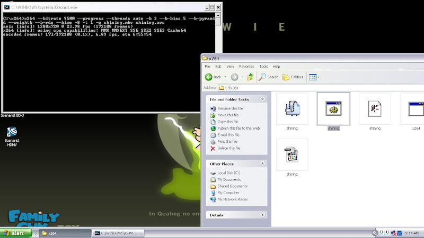Open the Help menu
Image resolution: width=424 pixels, height=238 pixels.
coord(276,67)
